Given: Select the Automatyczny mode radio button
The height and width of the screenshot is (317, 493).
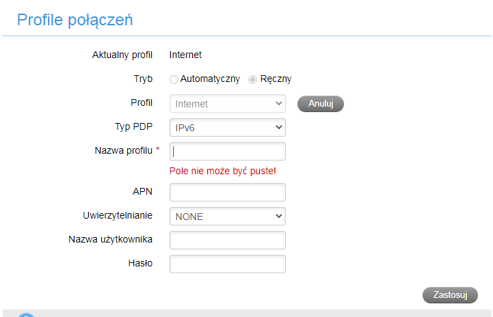Looking at the screenshot, I should (174, 79).
